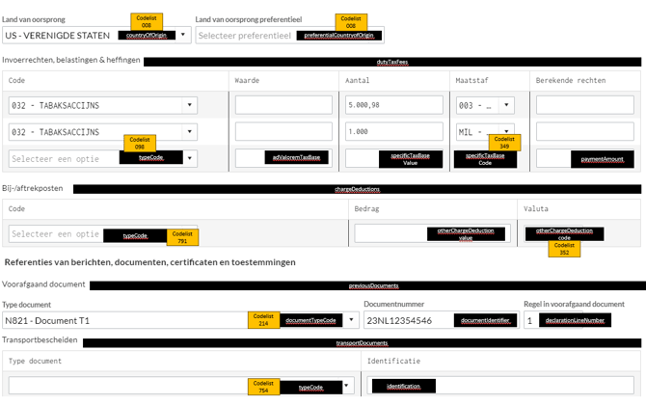Select the Bij-/aftrekposten section label
This screenshot has width=646, height=405.
[x=33, y=188]
